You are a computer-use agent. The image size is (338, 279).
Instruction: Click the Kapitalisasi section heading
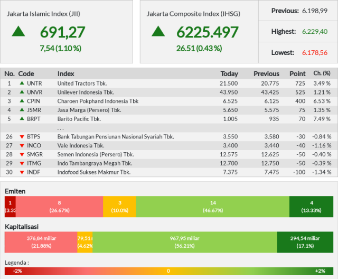click(x=22, y=227)
